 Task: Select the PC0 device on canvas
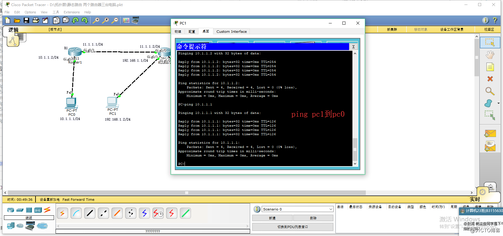coord(72,103)
